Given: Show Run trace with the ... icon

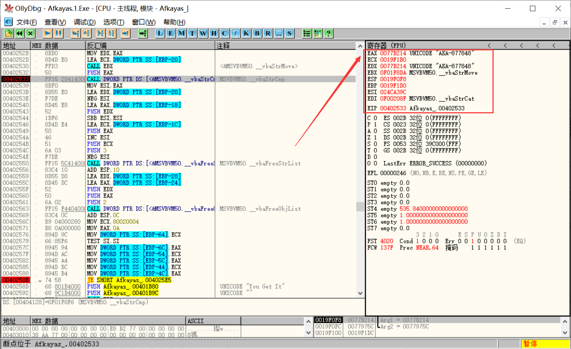Looking at the screenshot, I should point(279,33).
